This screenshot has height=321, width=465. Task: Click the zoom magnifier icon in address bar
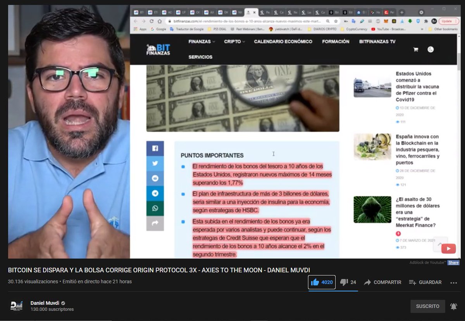[x=328, y=21]
